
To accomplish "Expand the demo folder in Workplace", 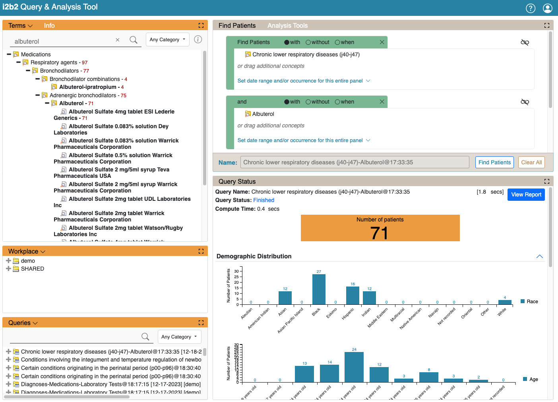I will [x=8, y=261].
